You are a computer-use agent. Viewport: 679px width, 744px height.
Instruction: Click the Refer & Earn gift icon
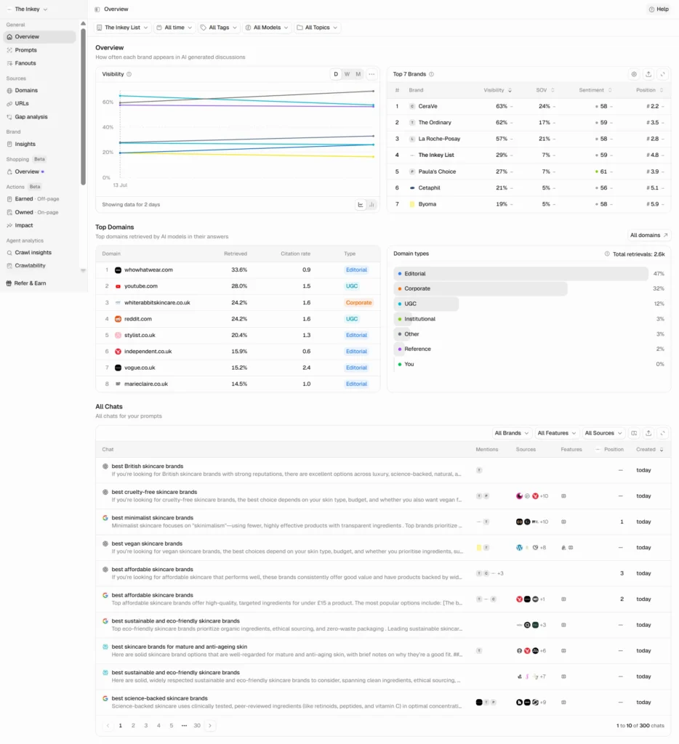click(9, 283)
